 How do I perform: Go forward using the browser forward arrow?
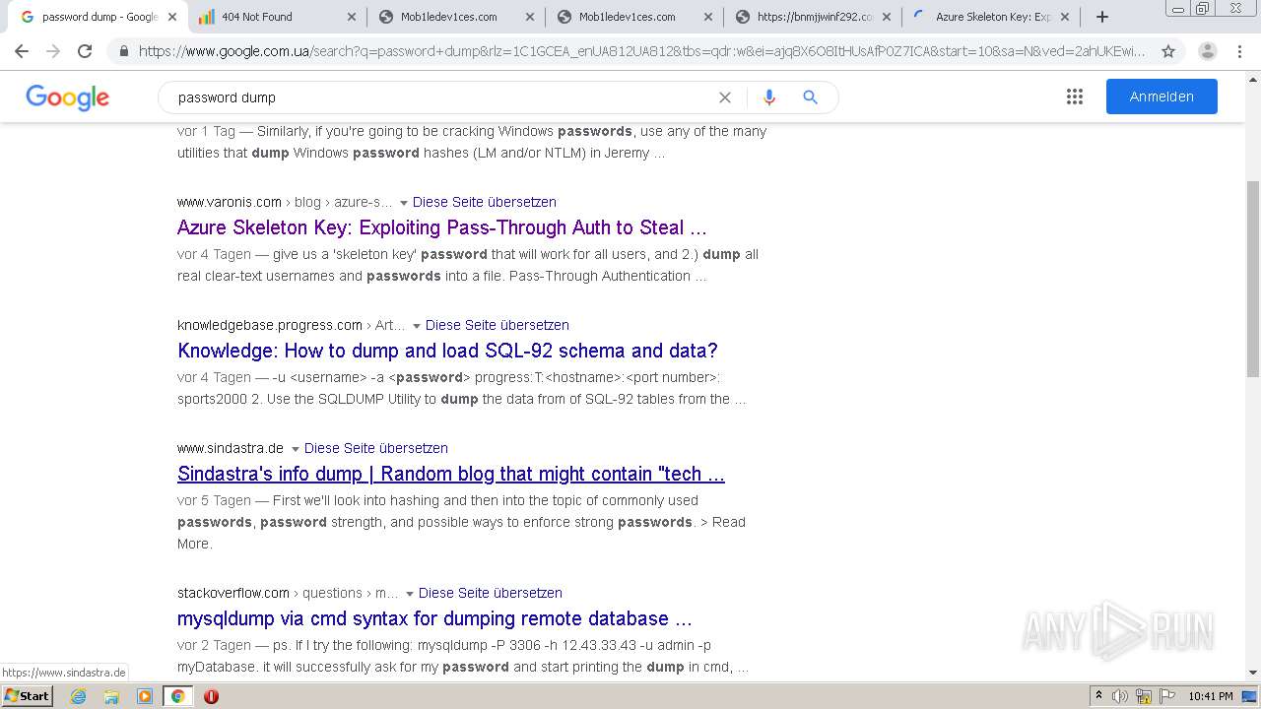tap(53, 51)
